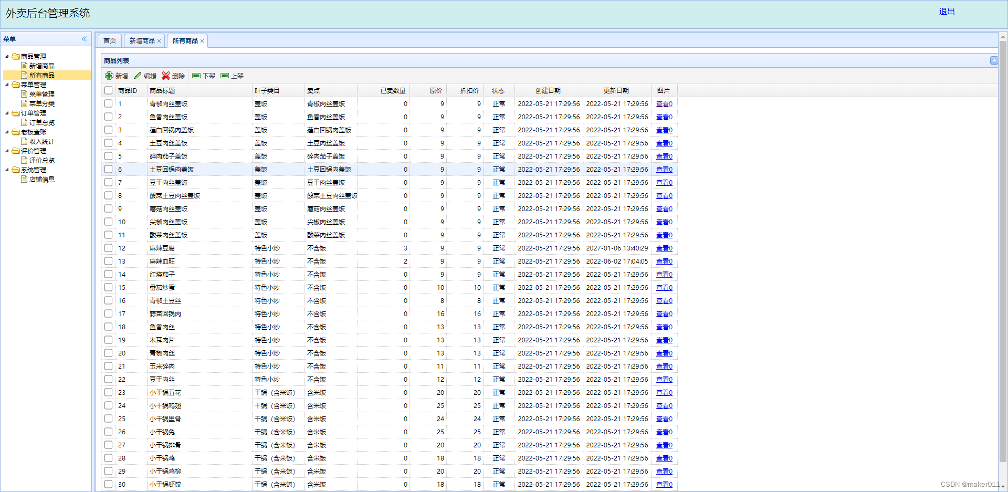The height and width of the screenshot is (492, 1008).
Task: Click the scrollbar up arrow at top right
Action: (x=1003, y=37)
